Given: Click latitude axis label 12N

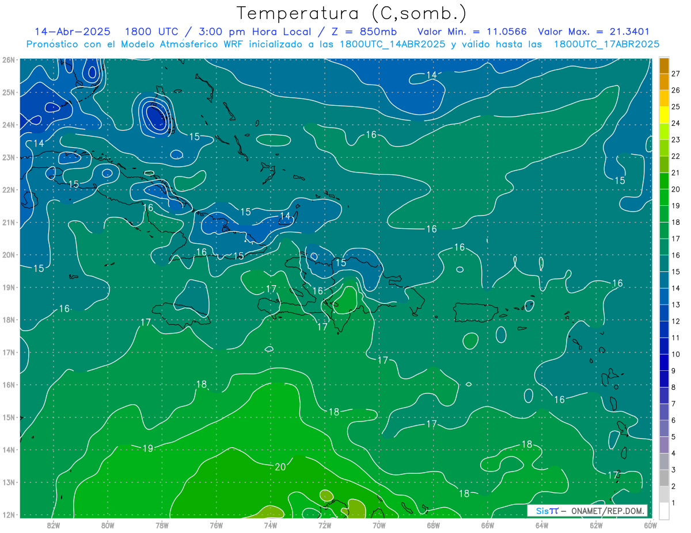Looking at the screenshot, I should pos(9,515).
